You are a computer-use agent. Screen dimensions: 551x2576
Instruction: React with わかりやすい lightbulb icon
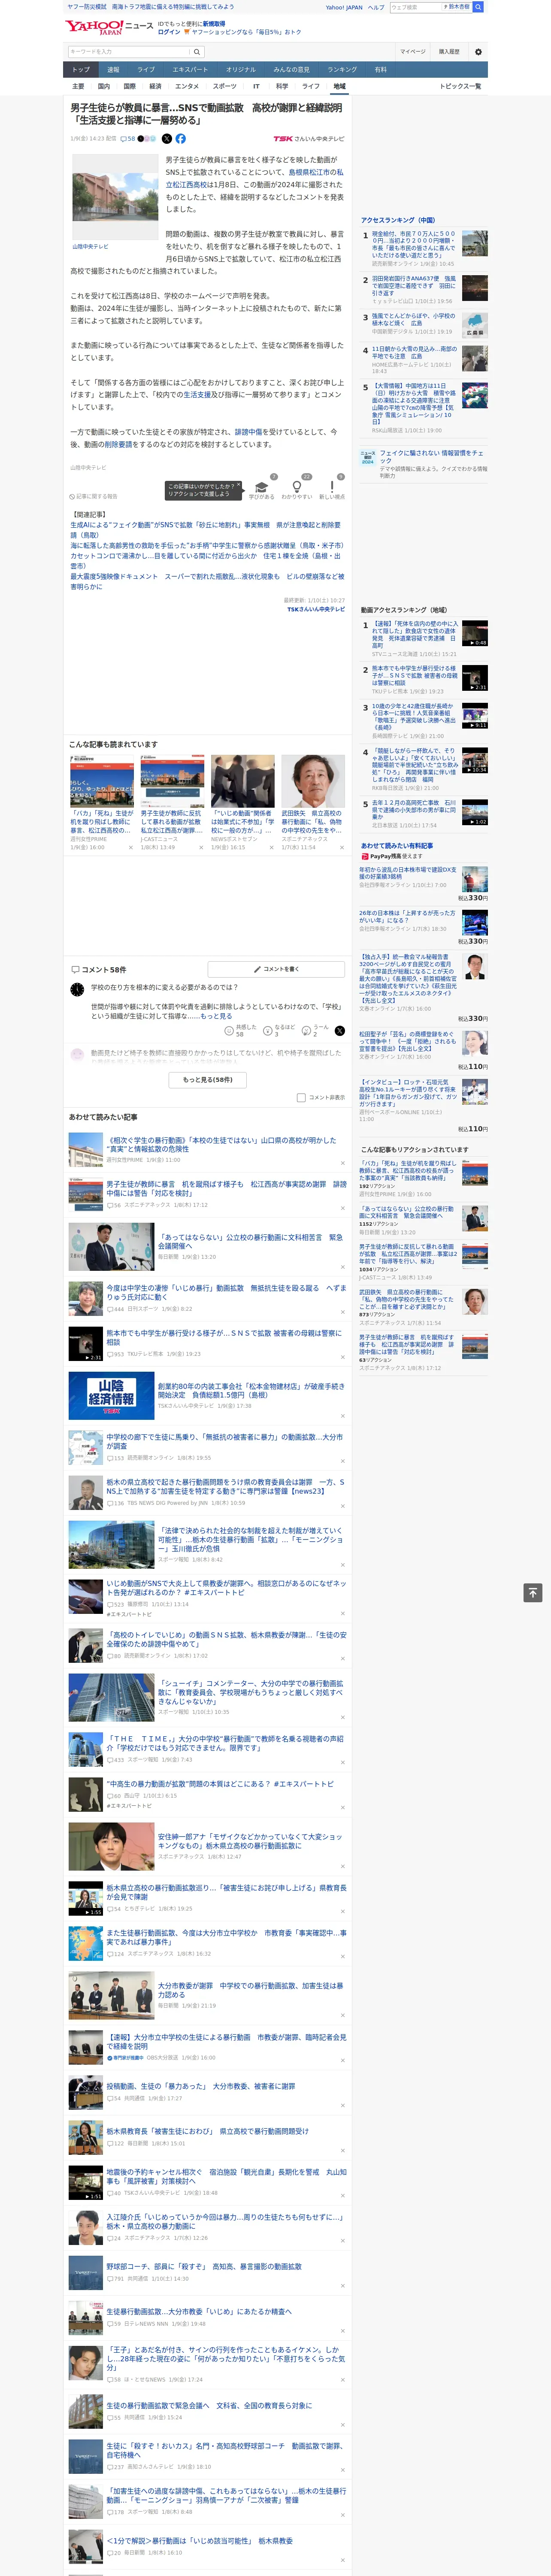297,487
